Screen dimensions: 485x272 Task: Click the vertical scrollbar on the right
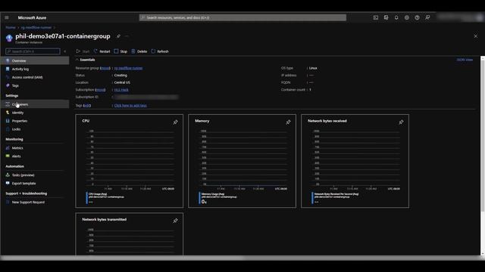coord(483,134)
